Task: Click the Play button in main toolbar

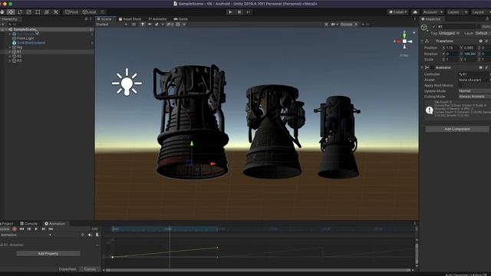Action: [230, 12]
